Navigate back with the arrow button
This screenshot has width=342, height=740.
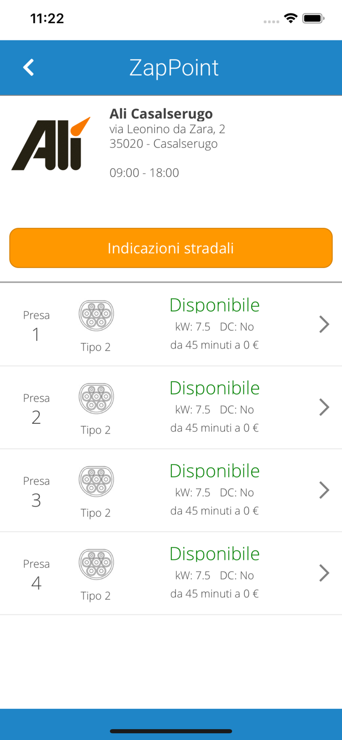click(28, 67)
